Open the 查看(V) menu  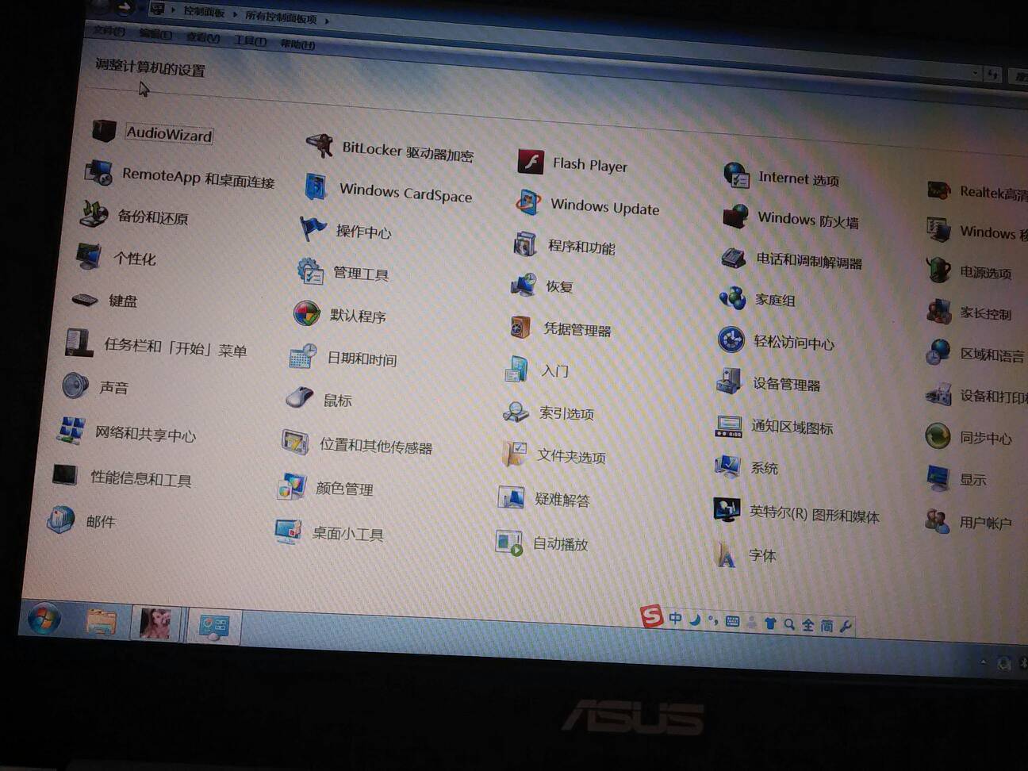pos(203,37)
